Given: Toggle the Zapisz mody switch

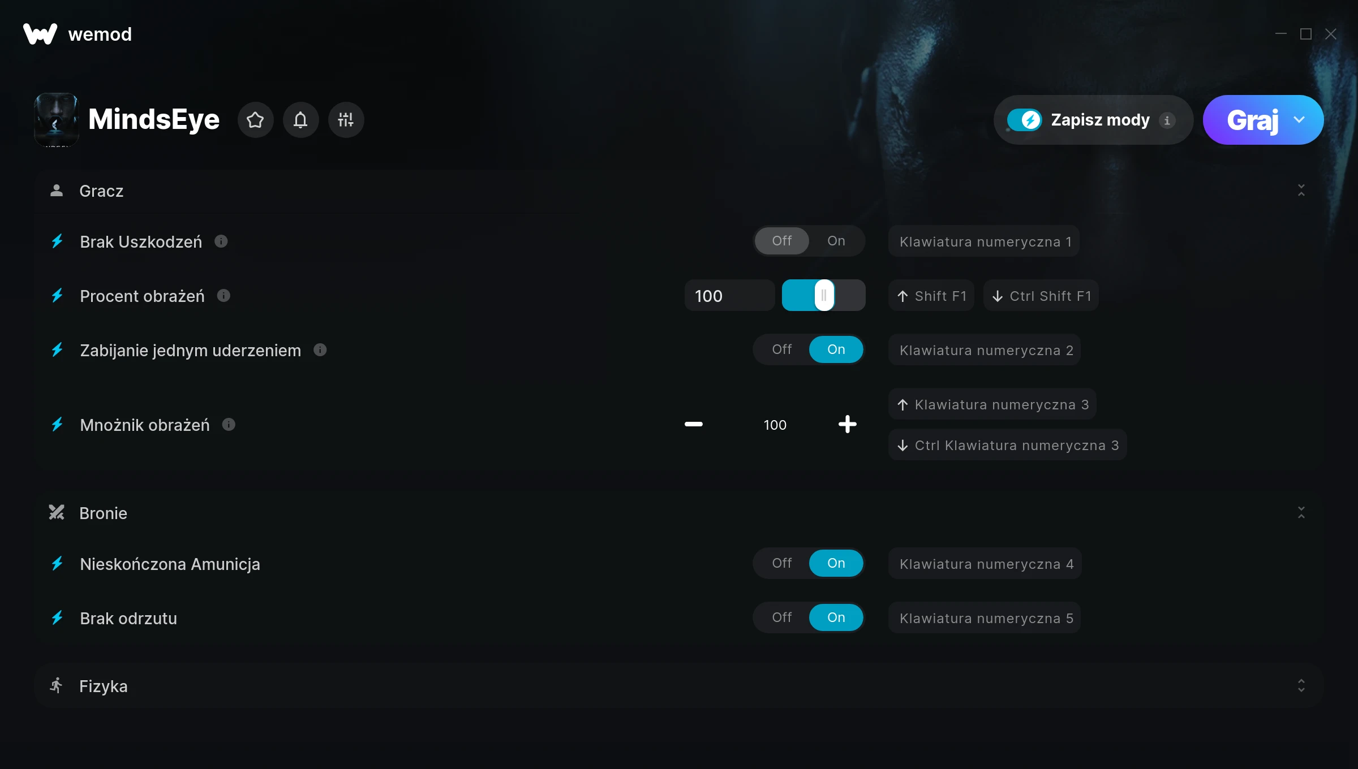Looking at the screenshot, I should (1024, 120).
